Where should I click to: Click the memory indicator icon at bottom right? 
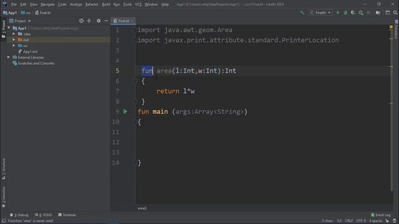tap(395, 221)
